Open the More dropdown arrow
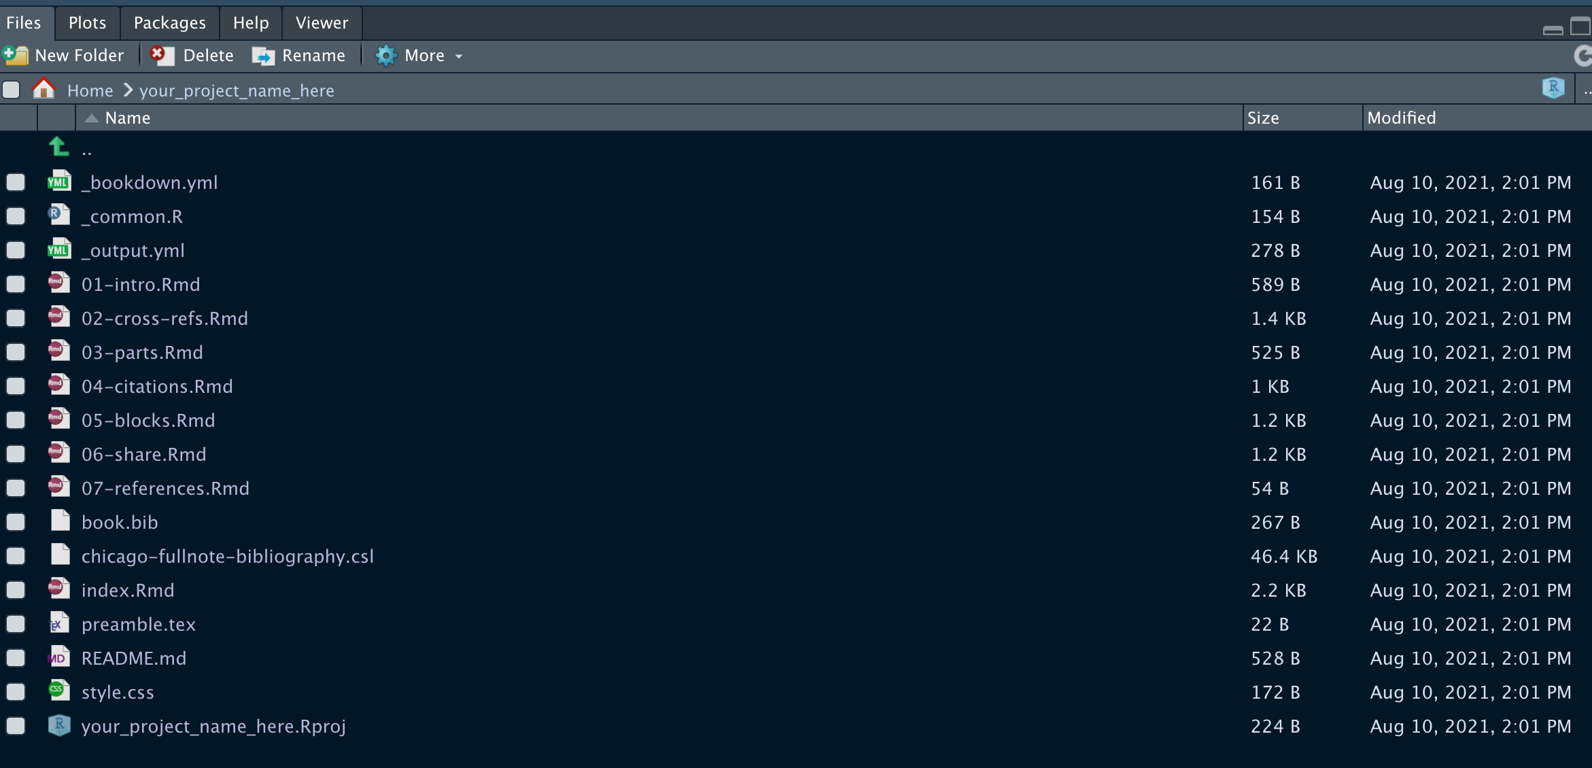This screenshot has height=768, width=1592. tap(459, 56)
